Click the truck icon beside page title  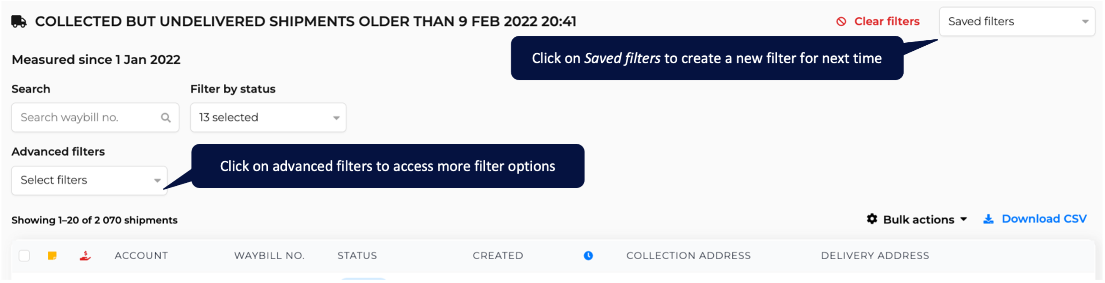pyautogui.click(x=19, y=22)
